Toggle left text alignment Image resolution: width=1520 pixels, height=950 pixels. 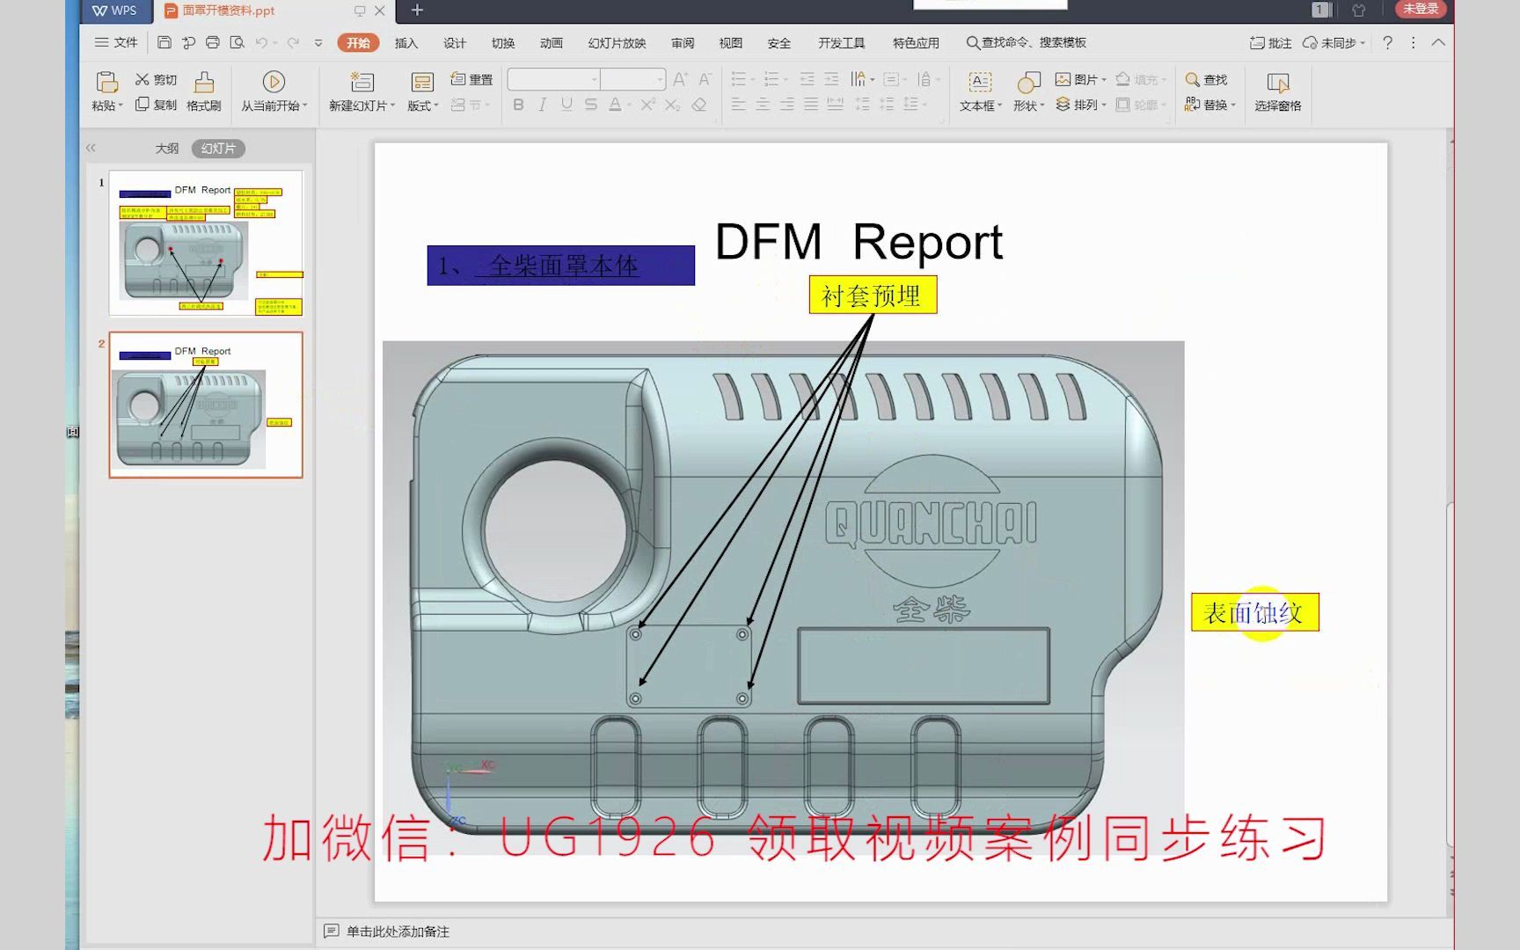pyautogui.click(x=739, y=105)
